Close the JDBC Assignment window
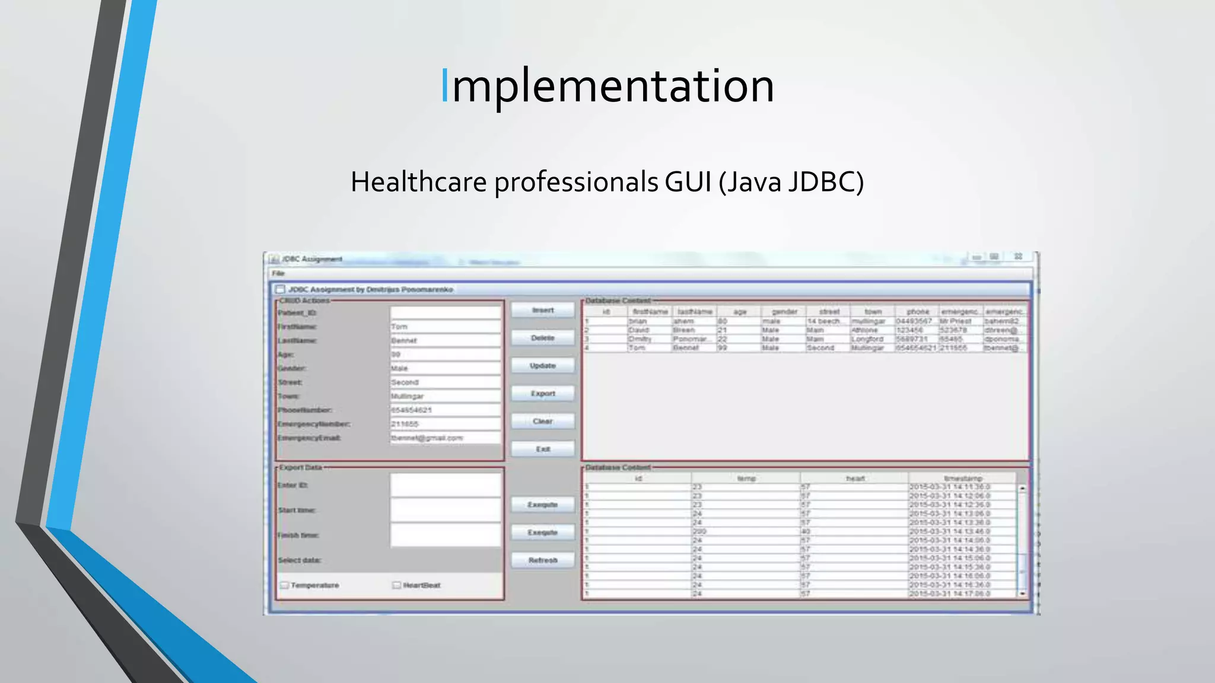Viewport: 1215px width, 683px height. tap(1018, 257)
